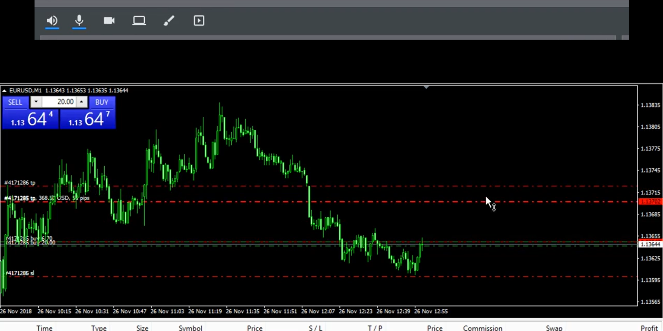
Task: Click the Profit column header
Action: point(649,328)
